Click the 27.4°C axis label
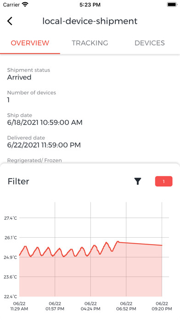This screenshot has width=180, height=320. coord(11,218)
